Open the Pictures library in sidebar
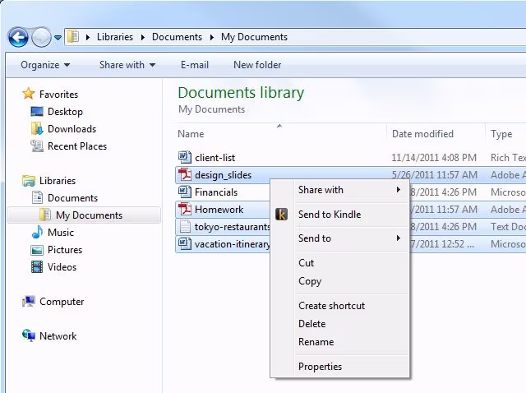 point(65,250)
